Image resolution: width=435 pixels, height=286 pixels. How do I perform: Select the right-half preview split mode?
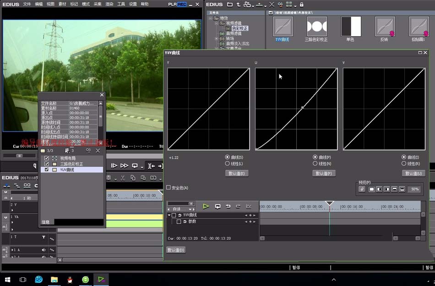click(x=387, y=189)
